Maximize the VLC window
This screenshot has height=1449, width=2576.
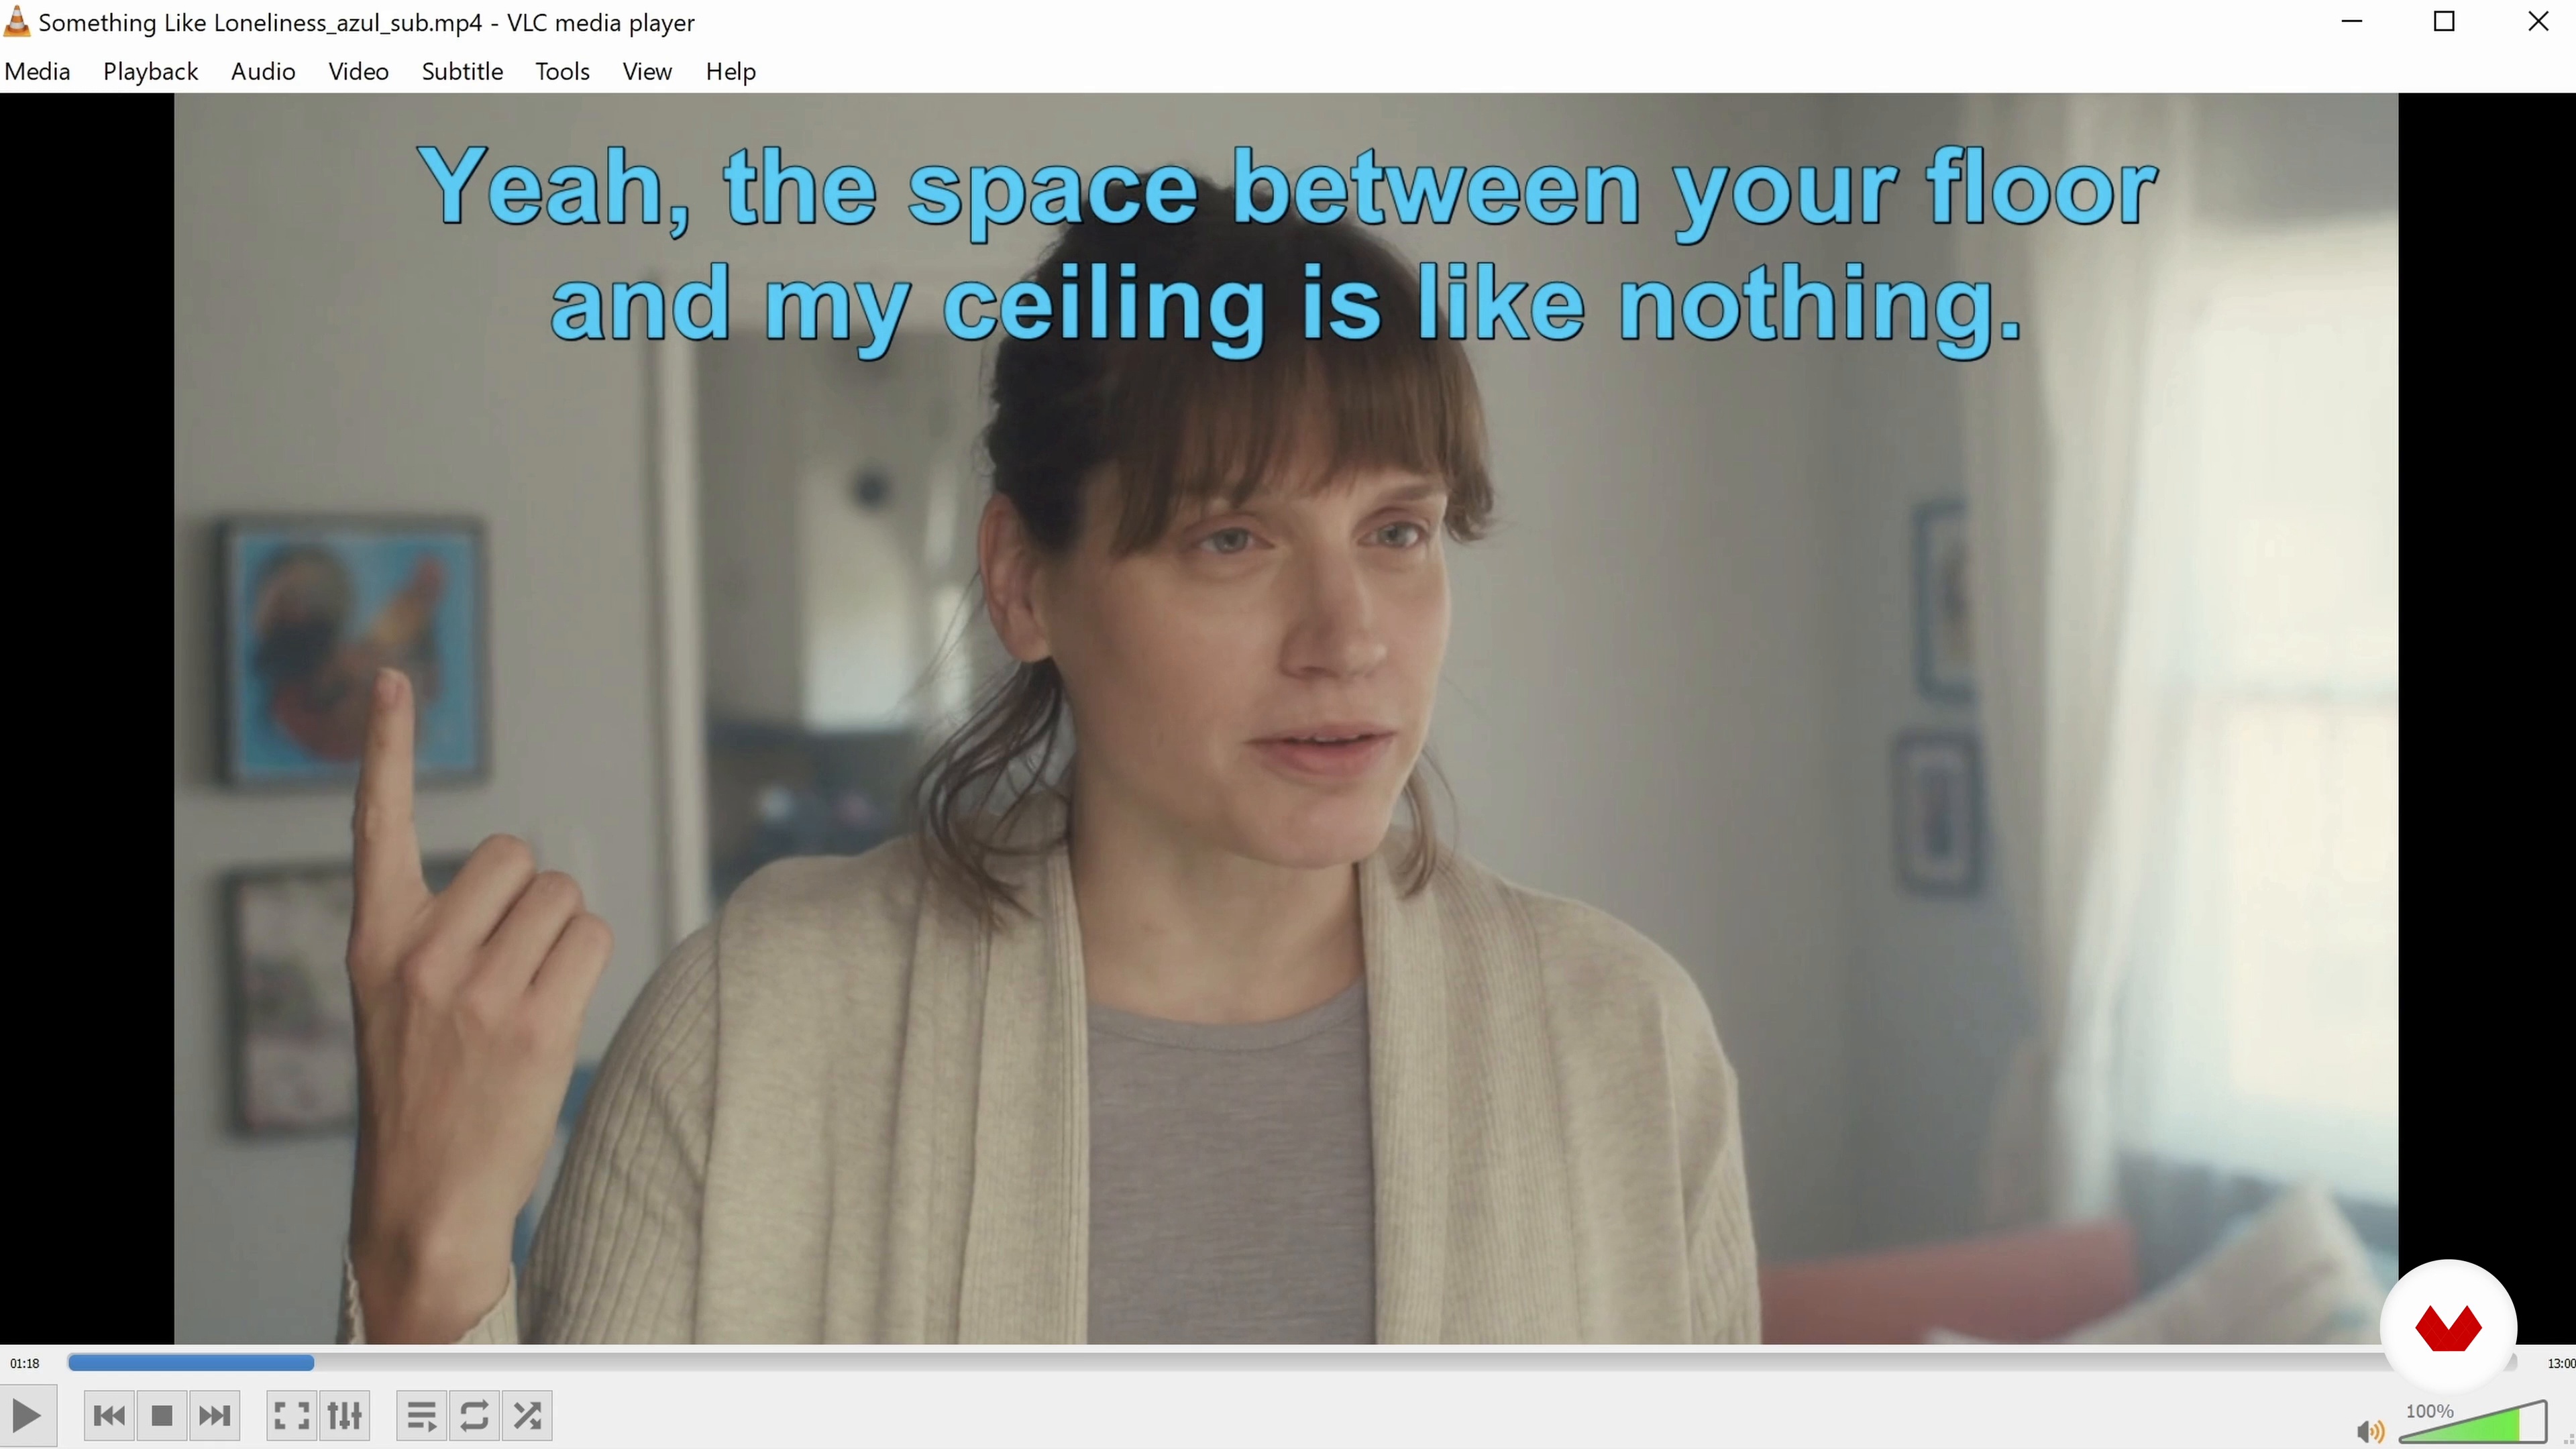(2444, 21)
